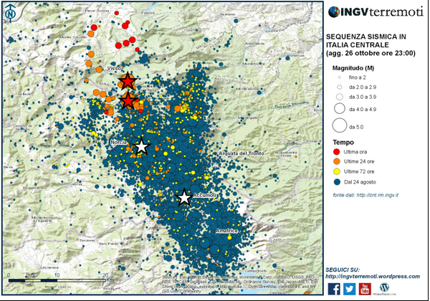Viewport: 430px width, 301px height.
Task: Open the ingvterremoti.wordpress.com link
Action: [x=372, y=276]
